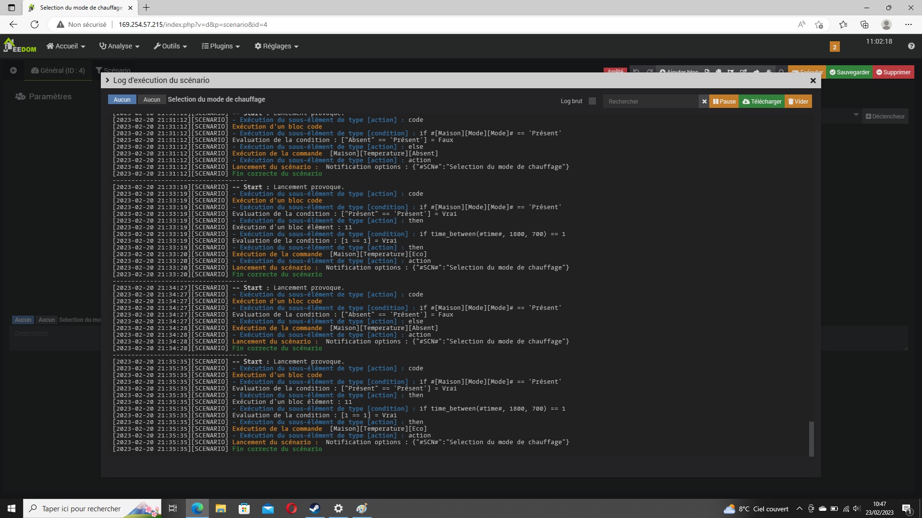Open Steam from the Windows taskbar
This screenshot has height=518, width=922.
[315, 508]
